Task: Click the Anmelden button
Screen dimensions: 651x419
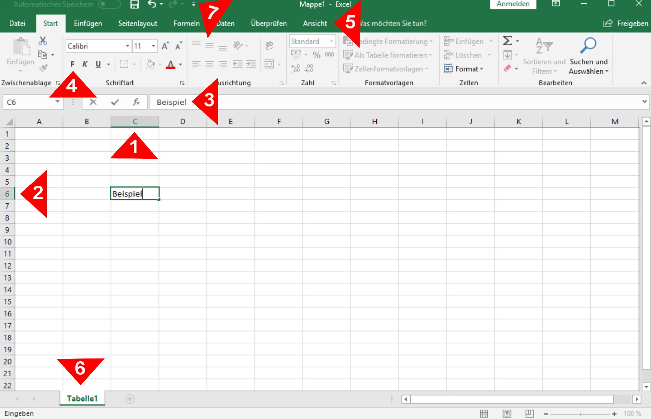Action: (x=513, y=4)
